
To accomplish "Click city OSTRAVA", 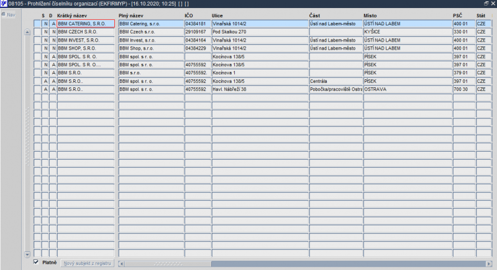I will tap(408, 89).
